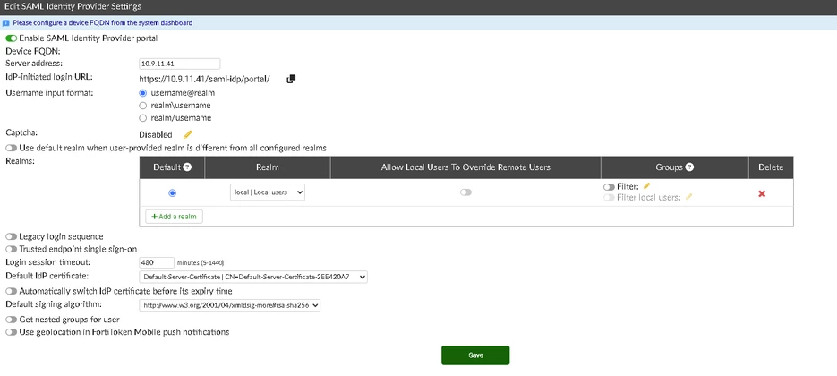The image size is (837, 376).
Task: Select username@realm input format
Action: [x=142, y=93]
